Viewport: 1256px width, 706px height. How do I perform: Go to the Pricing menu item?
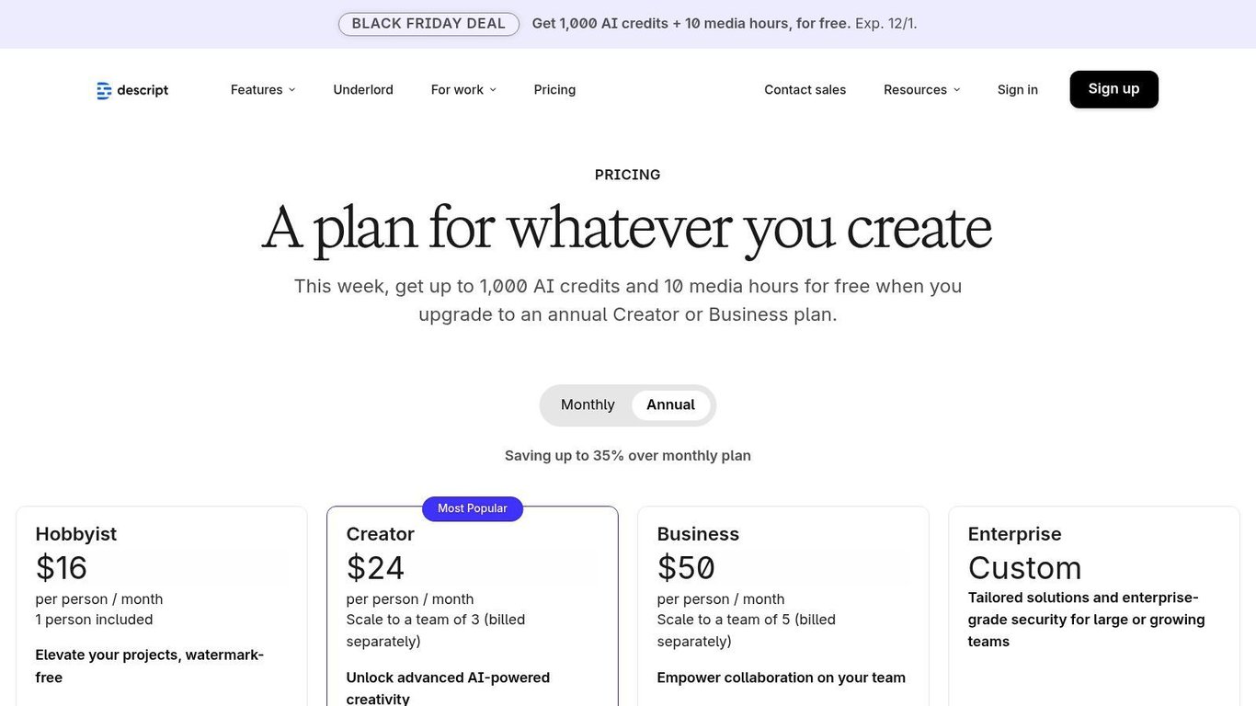coord(554,90)
